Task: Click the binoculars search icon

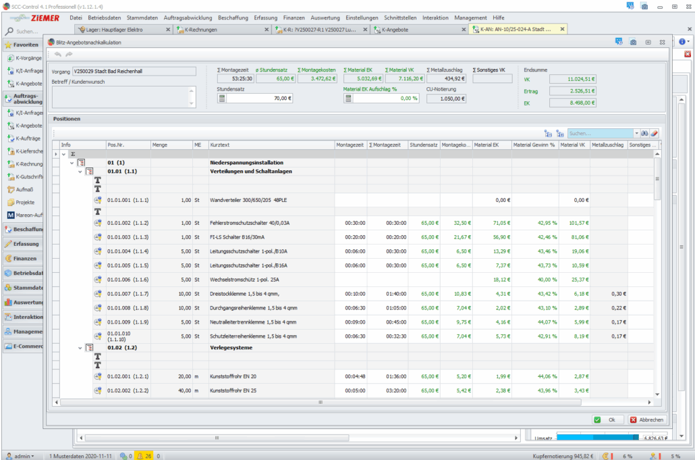Action: pos(644,134)
